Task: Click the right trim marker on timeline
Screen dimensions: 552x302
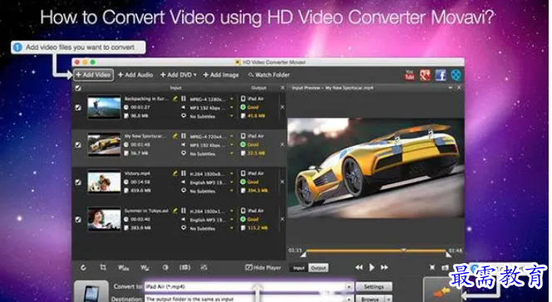Action: 448,254
